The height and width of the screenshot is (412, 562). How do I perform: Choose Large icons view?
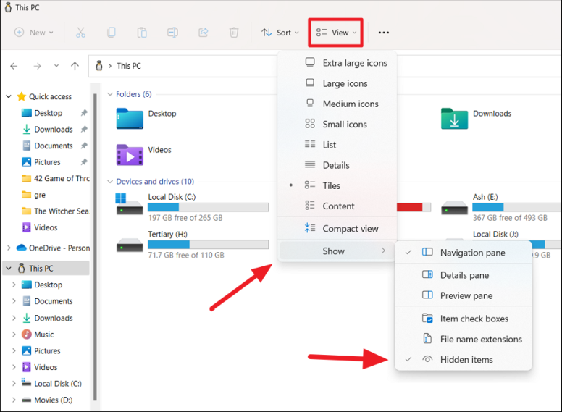tap(337, 83)
